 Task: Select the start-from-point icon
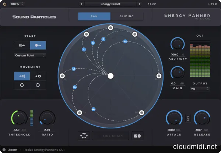[x=38, y=45]
